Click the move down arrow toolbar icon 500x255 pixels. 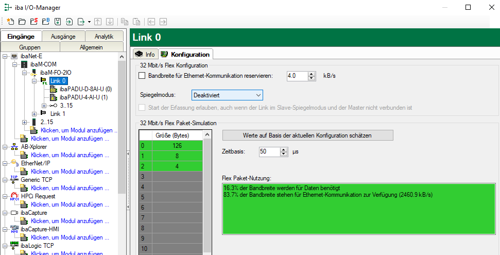[x=110, y=22]
